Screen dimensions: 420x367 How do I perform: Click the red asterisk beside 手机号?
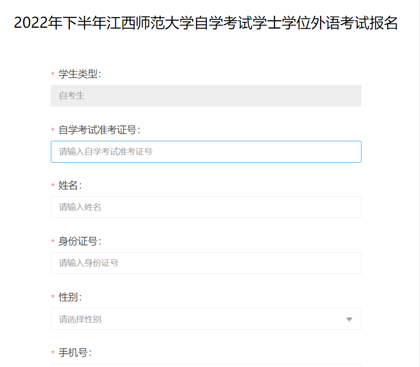pyautogui.click(x=53, y=352)
